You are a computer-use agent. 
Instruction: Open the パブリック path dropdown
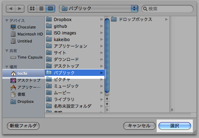[x=98, y=9]
